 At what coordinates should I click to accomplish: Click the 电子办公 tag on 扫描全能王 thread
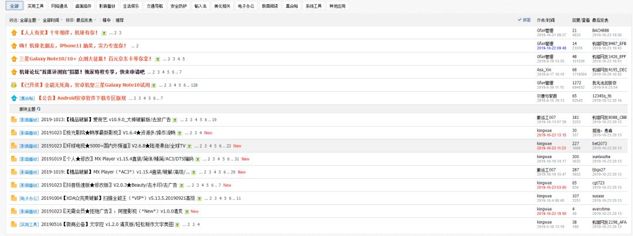[29, 199]
